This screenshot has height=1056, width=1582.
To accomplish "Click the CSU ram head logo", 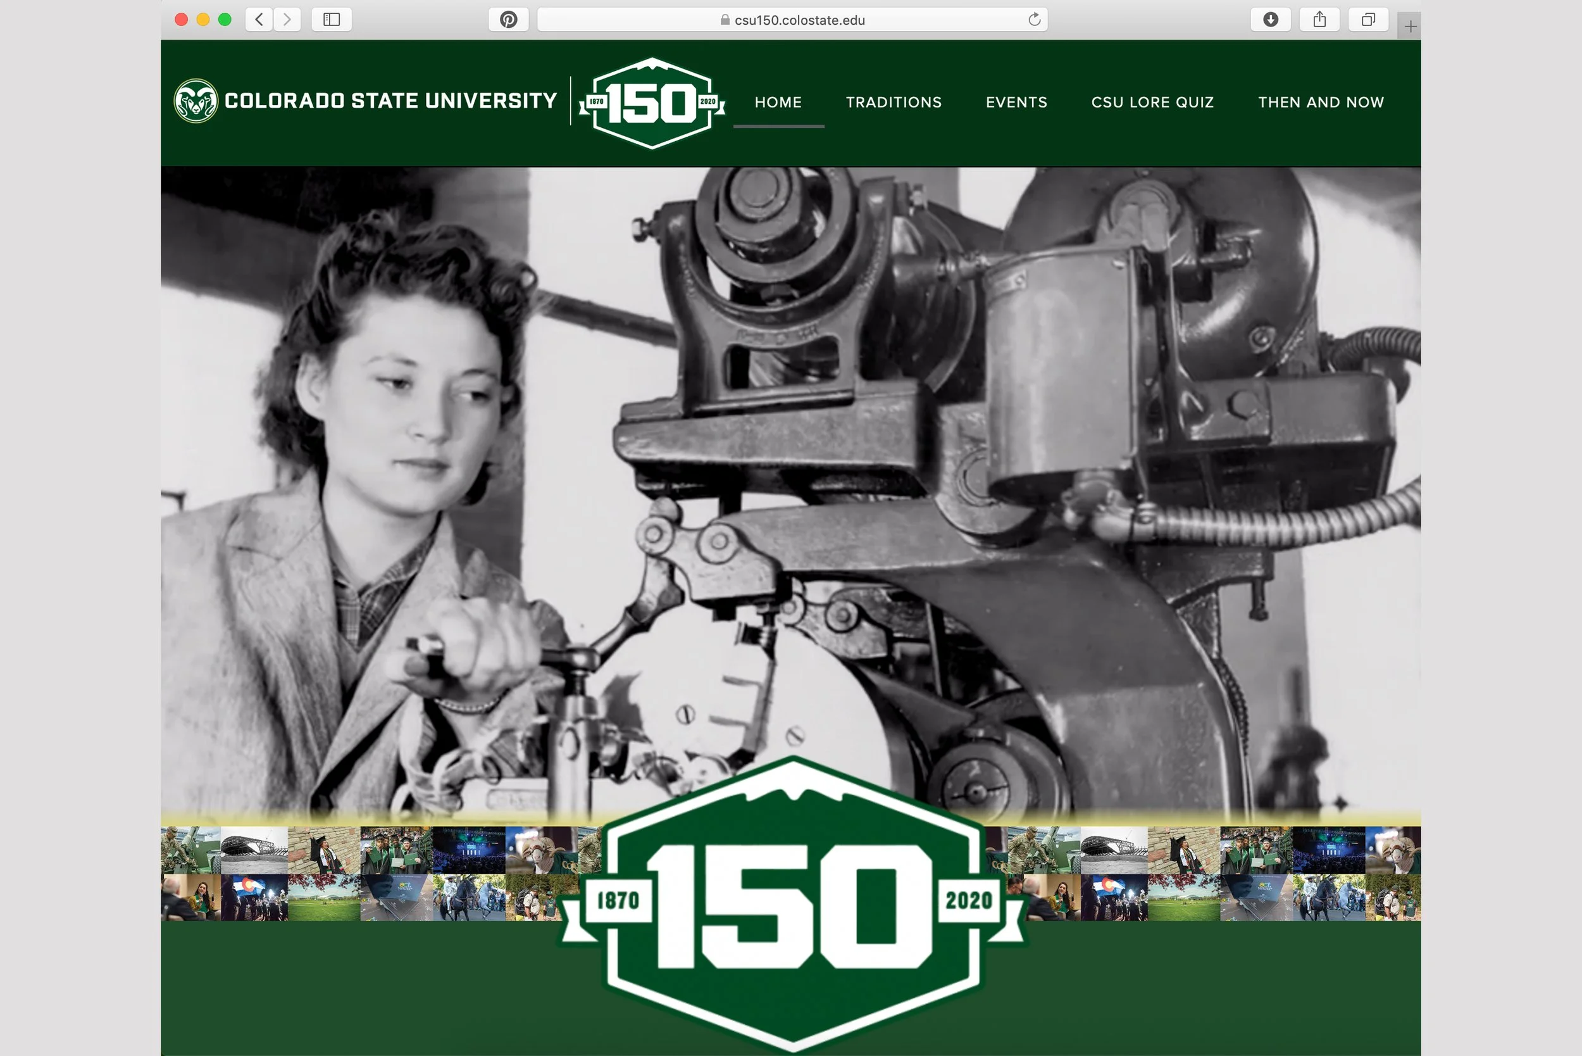I will click(196, 101).
